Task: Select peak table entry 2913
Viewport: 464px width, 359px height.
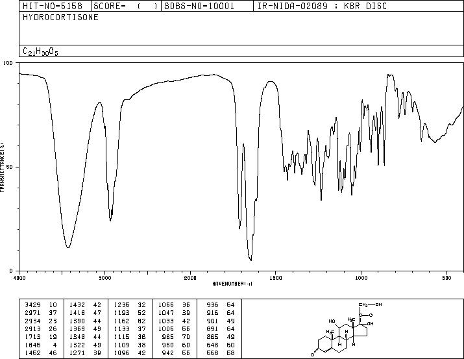Action: [32, 328]
